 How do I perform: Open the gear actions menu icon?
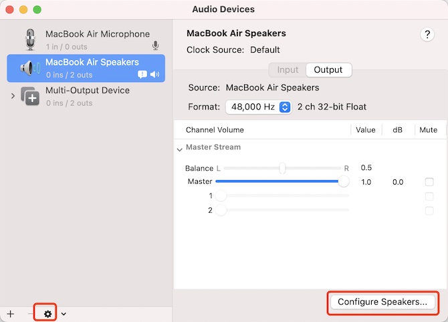coord(47,314)
